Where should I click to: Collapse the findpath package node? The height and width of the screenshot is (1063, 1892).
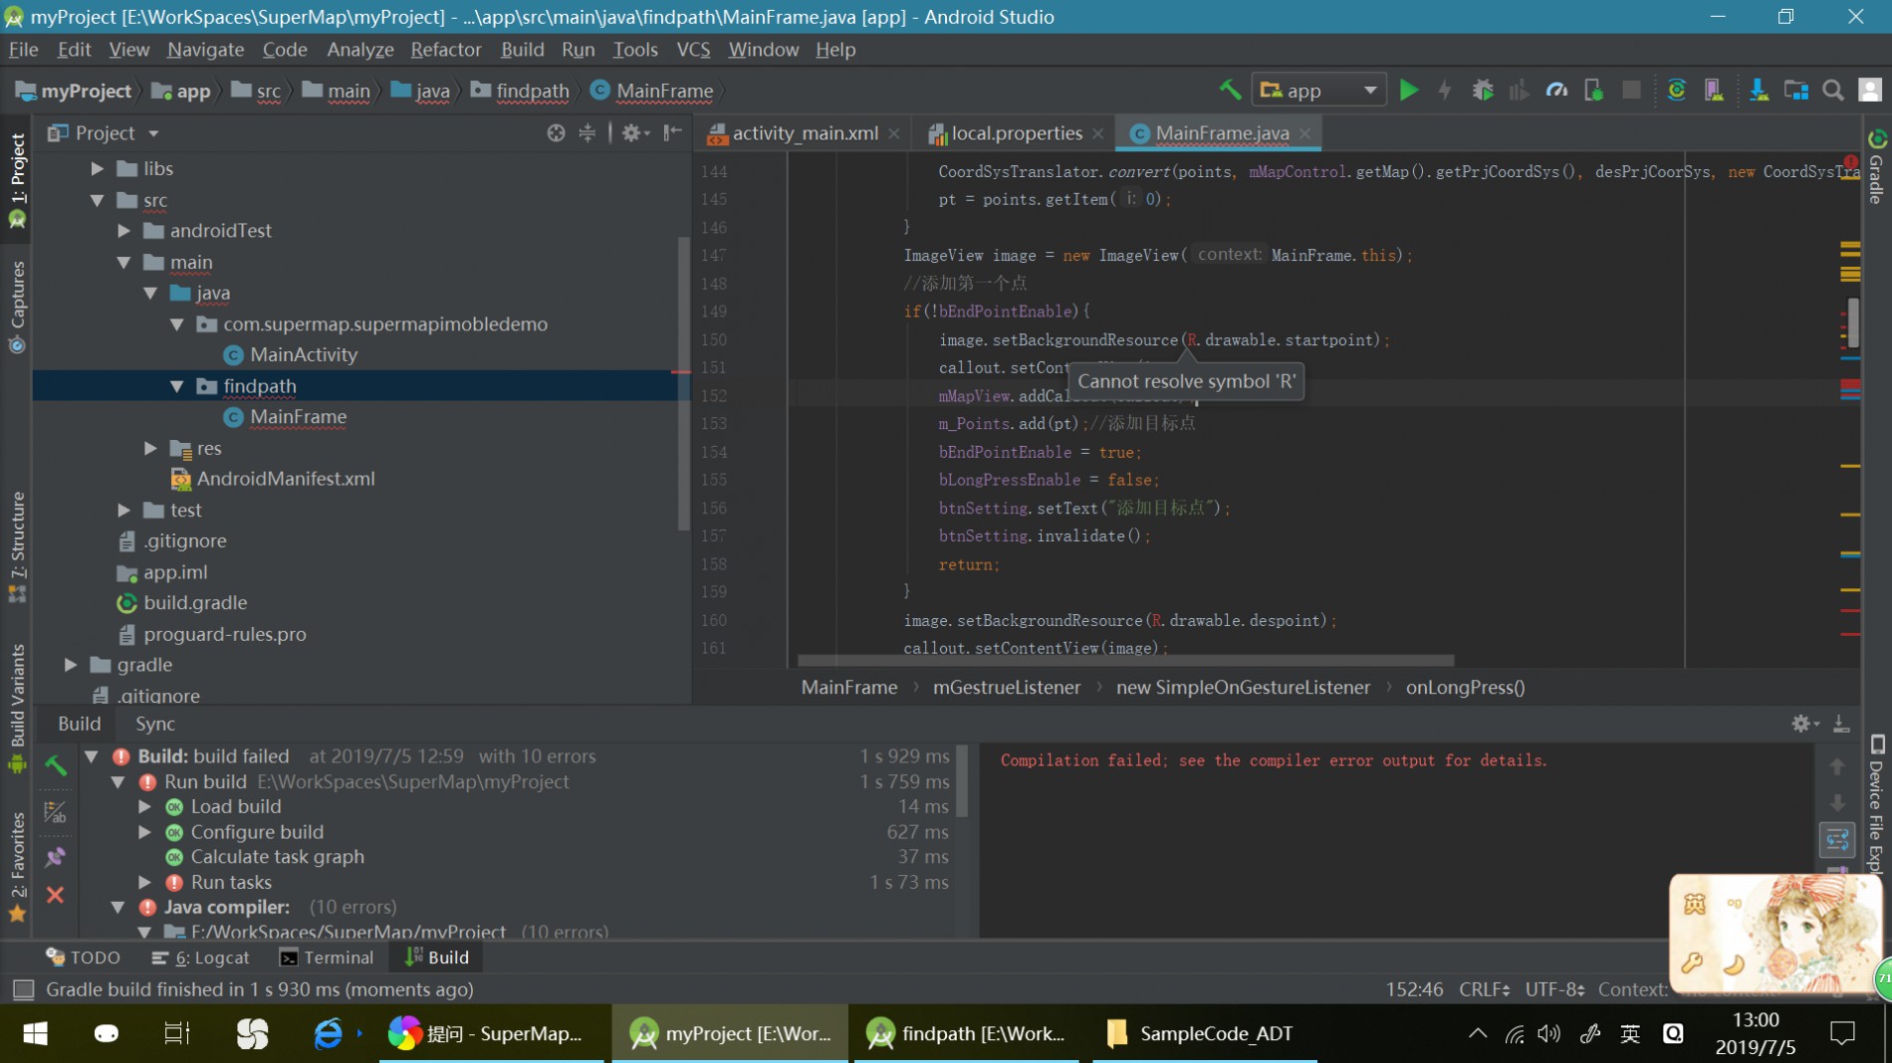click(177, 386)
